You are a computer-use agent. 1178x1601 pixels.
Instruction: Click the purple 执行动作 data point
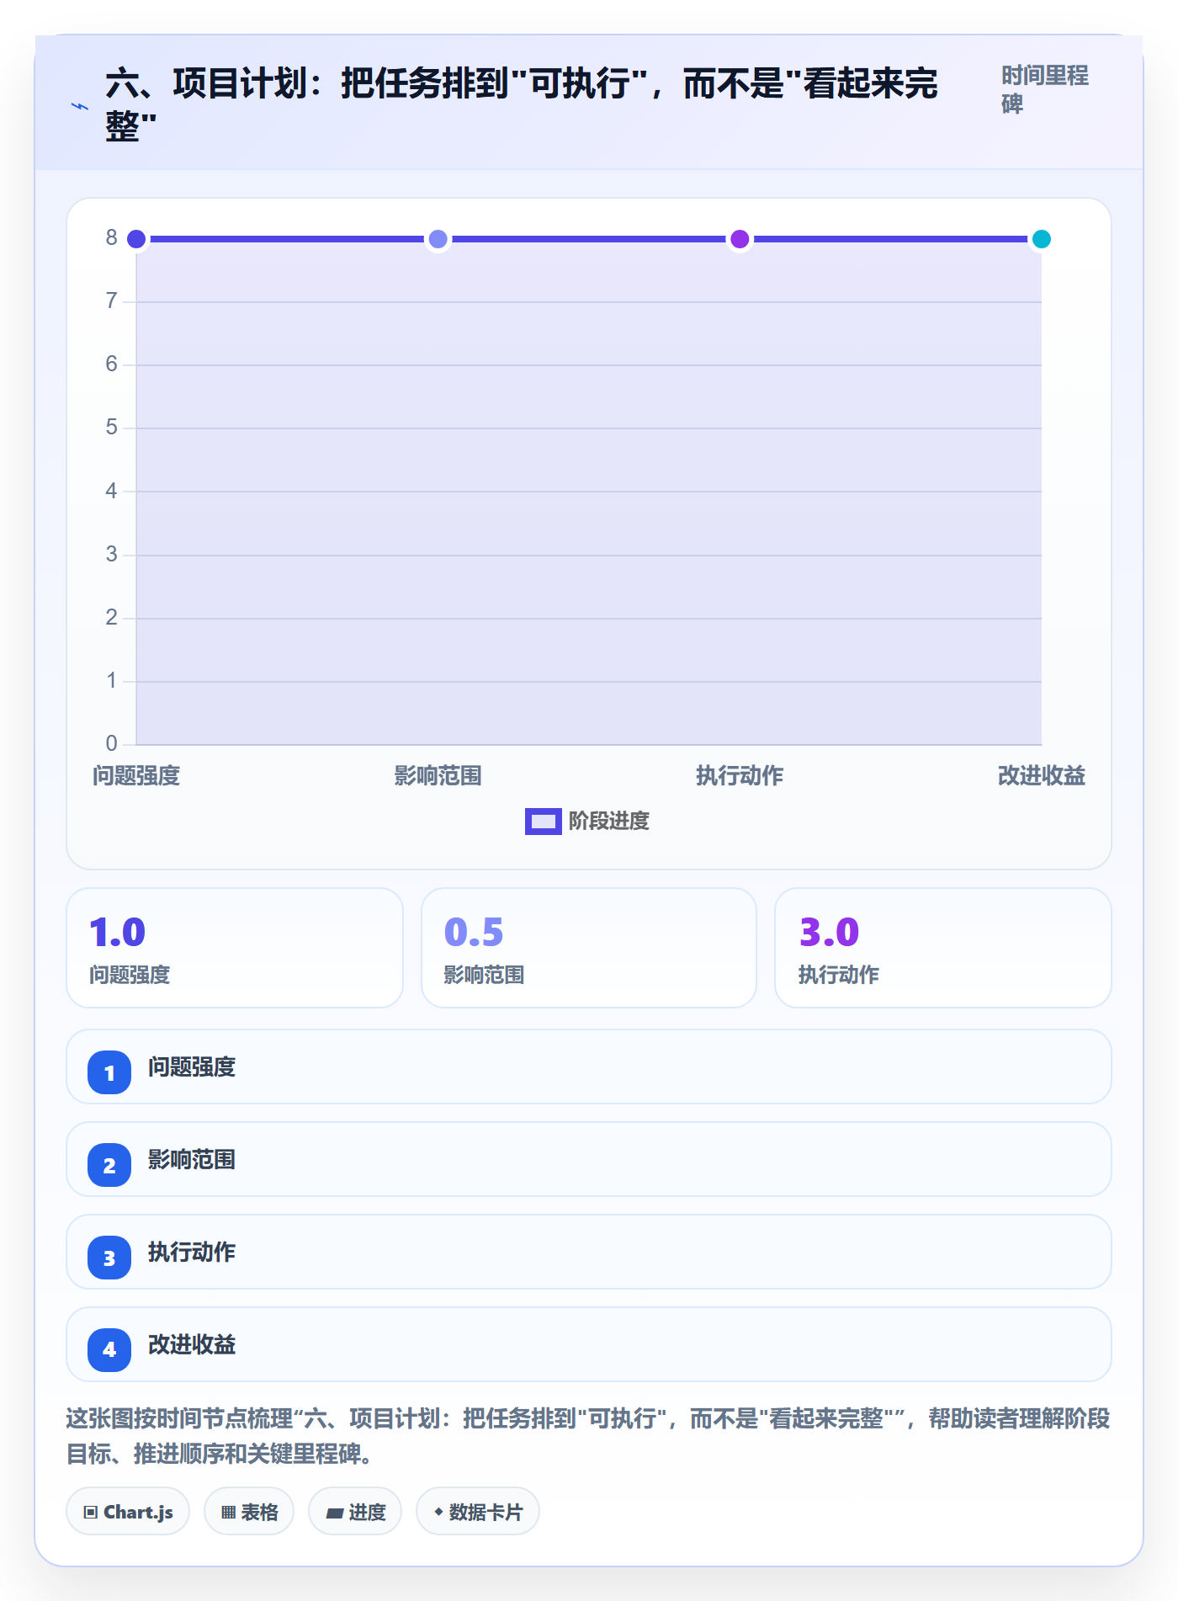740,239
